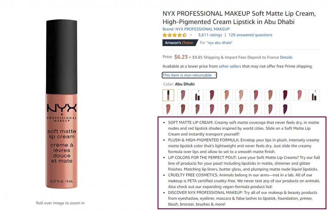Click the NYX lip cream product image
This screenshot has height=212, width=328.
tap(61, 104)
